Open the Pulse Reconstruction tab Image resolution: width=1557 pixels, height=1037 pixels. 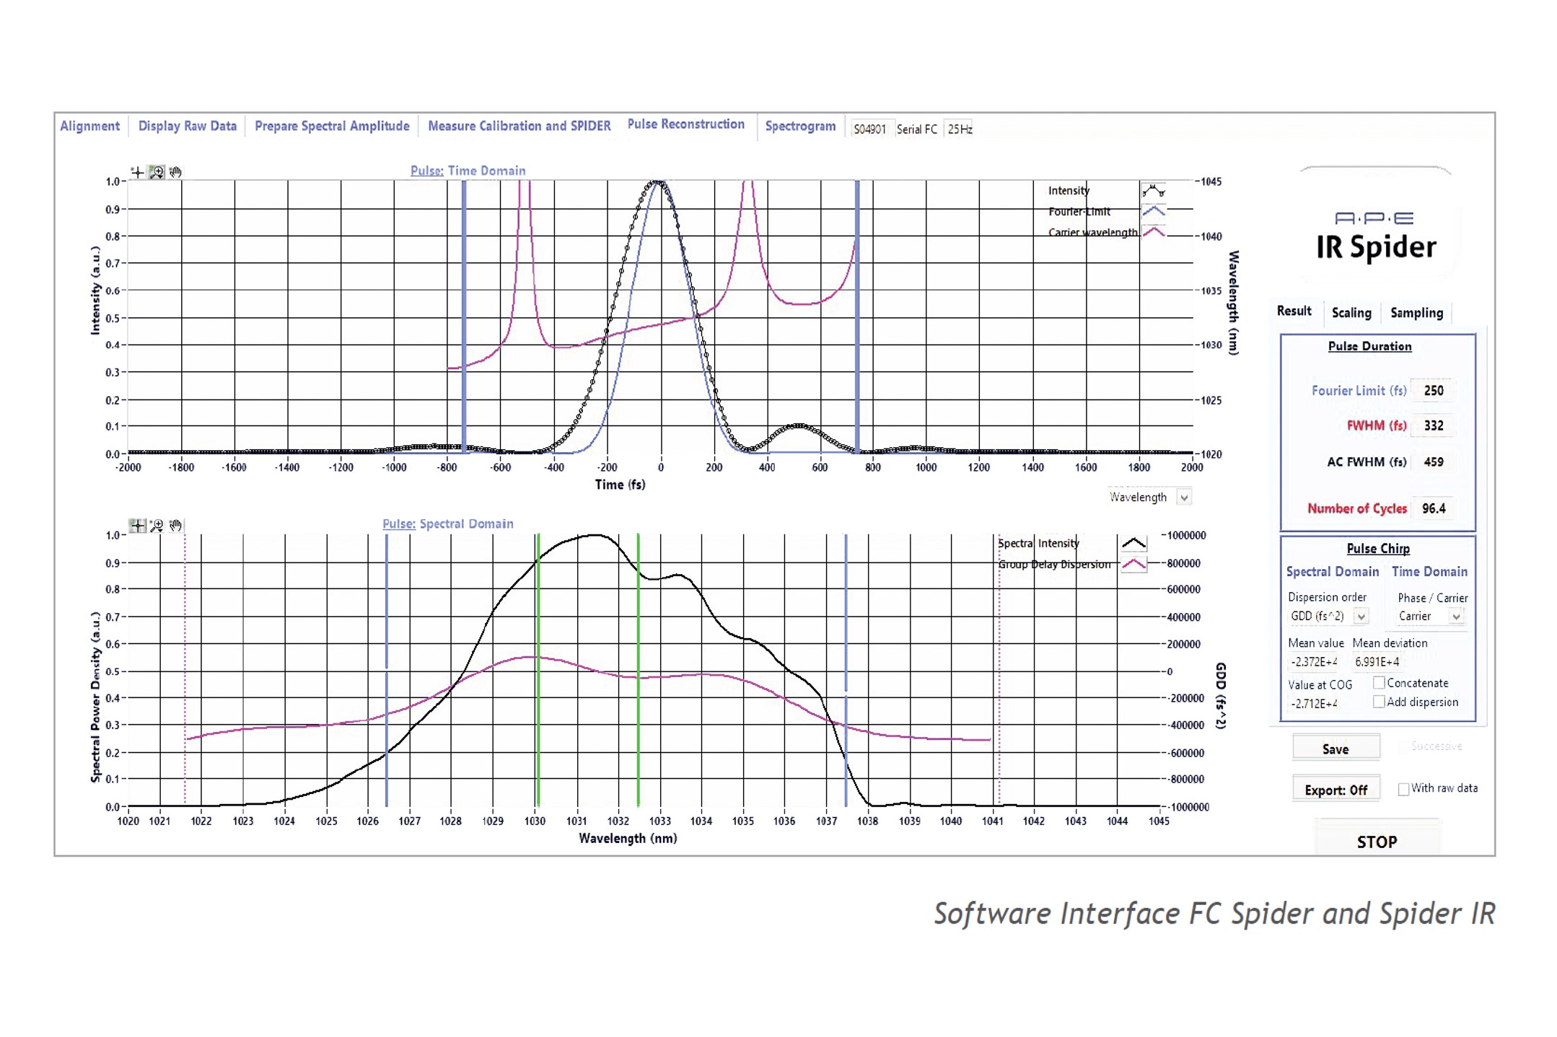(684, 128)
